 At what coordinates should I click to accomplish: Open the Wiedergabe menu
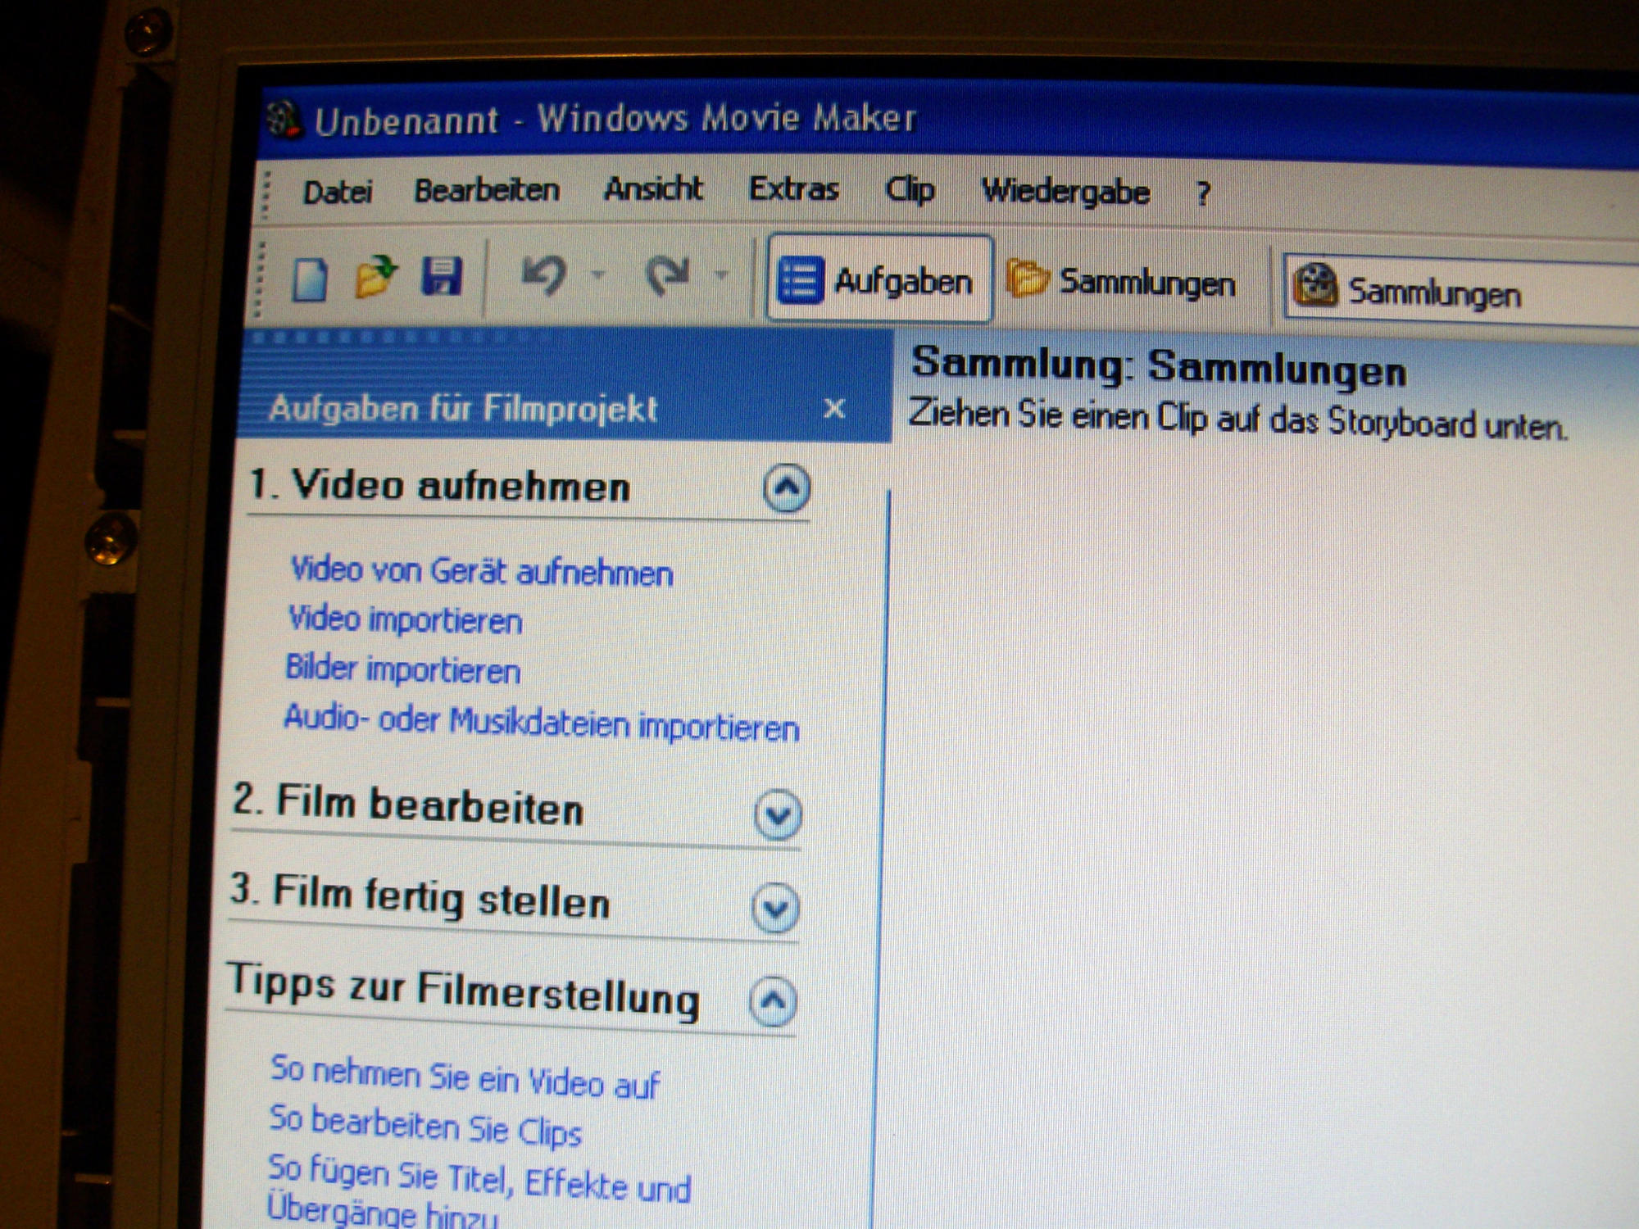(1066, 193)
